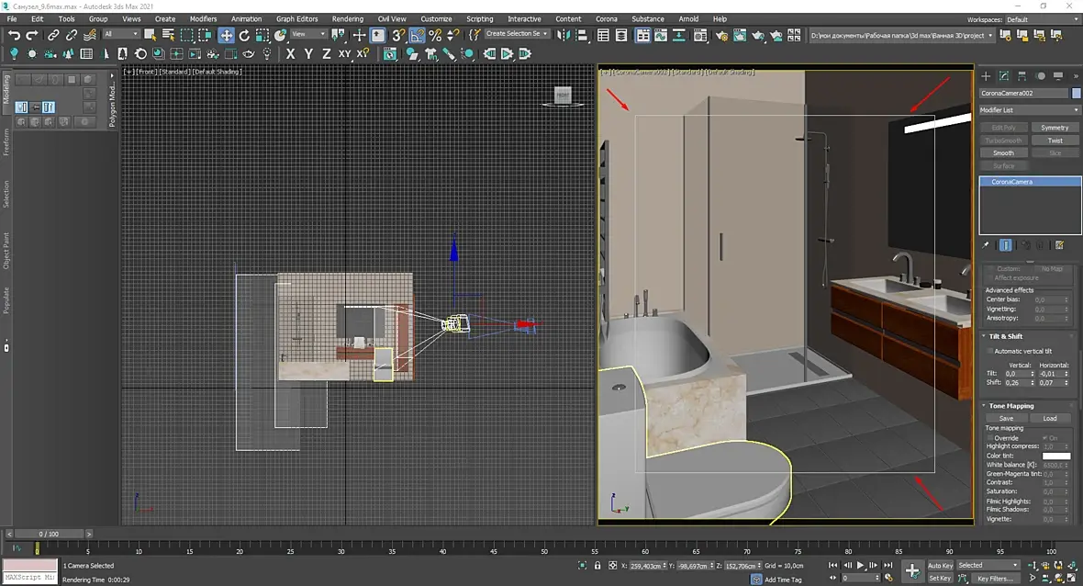Open the Create tab in command panel
Screen dimensions: 1083x586
pyautogui.click(x=986, y=76)
